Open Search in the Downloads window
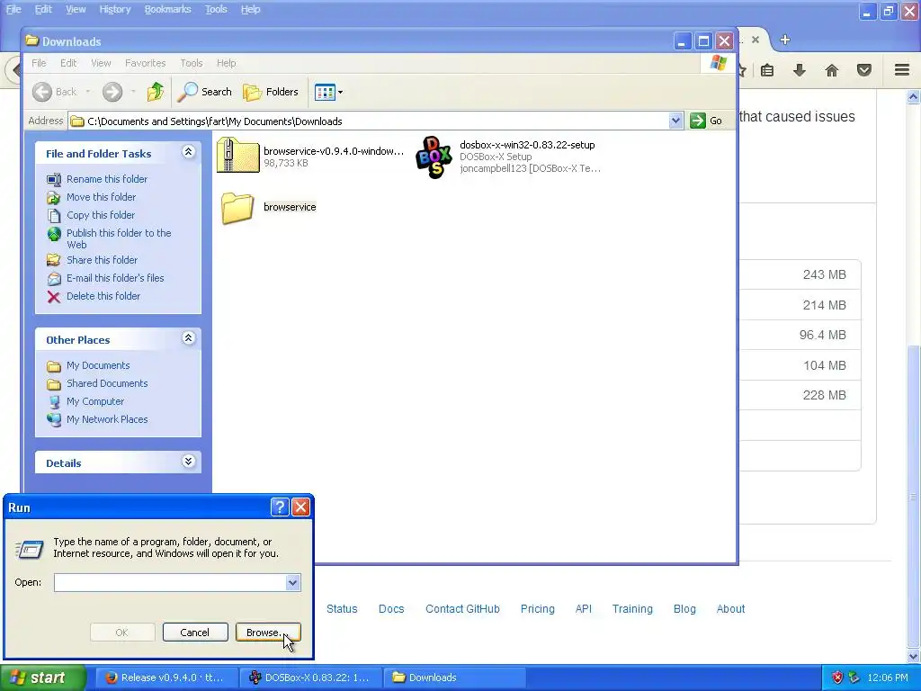 click(205, 92)
